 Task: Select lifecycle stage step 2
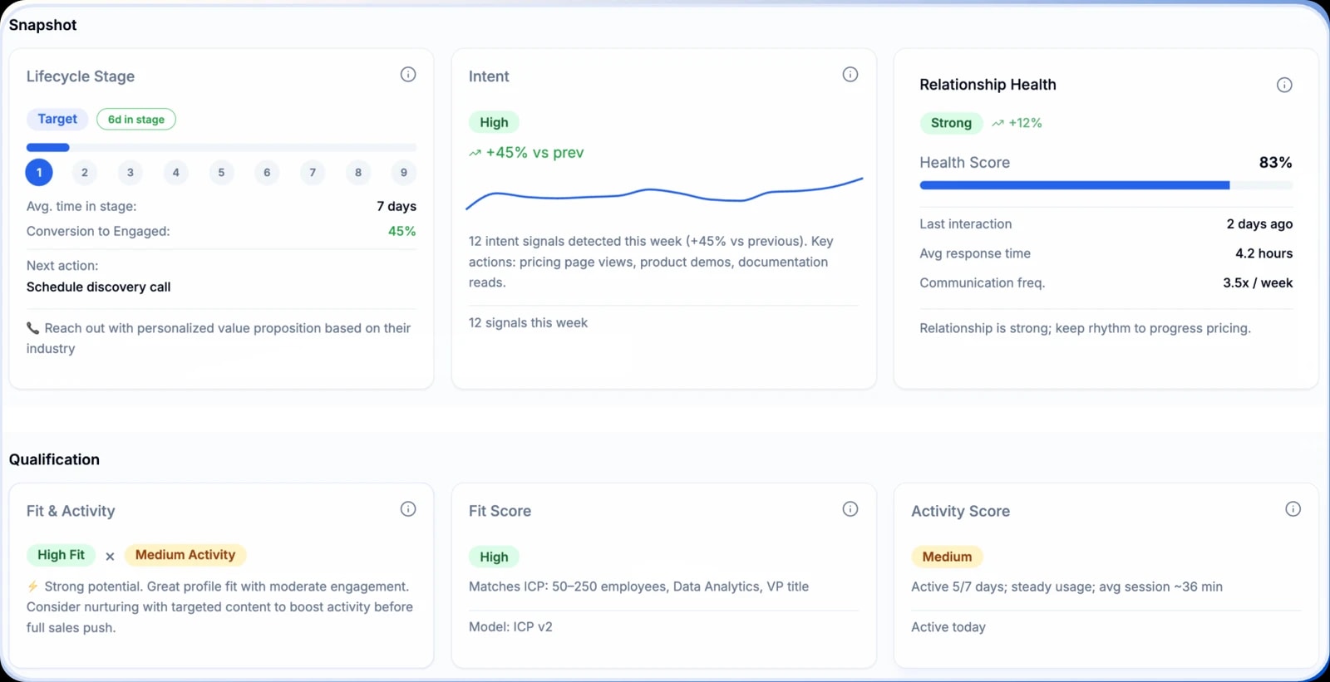tap(85, 173)
